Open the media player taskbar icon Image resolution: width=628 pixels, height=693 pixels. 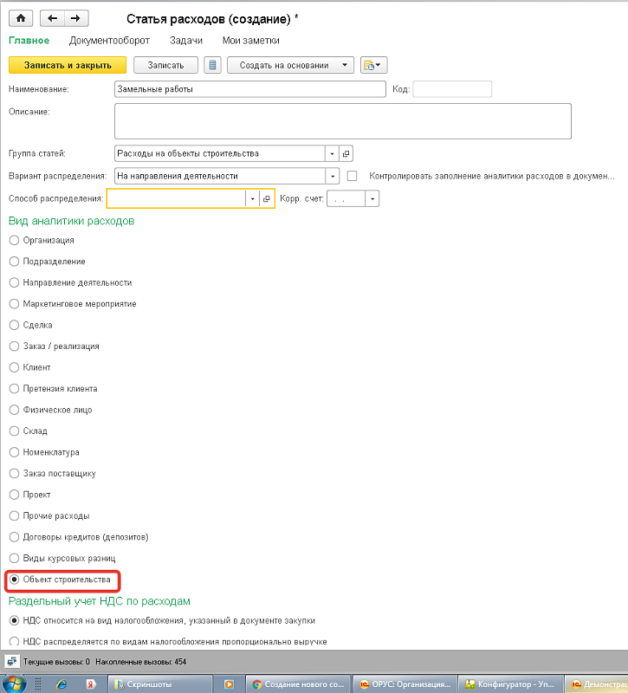[x=229, y=684]
